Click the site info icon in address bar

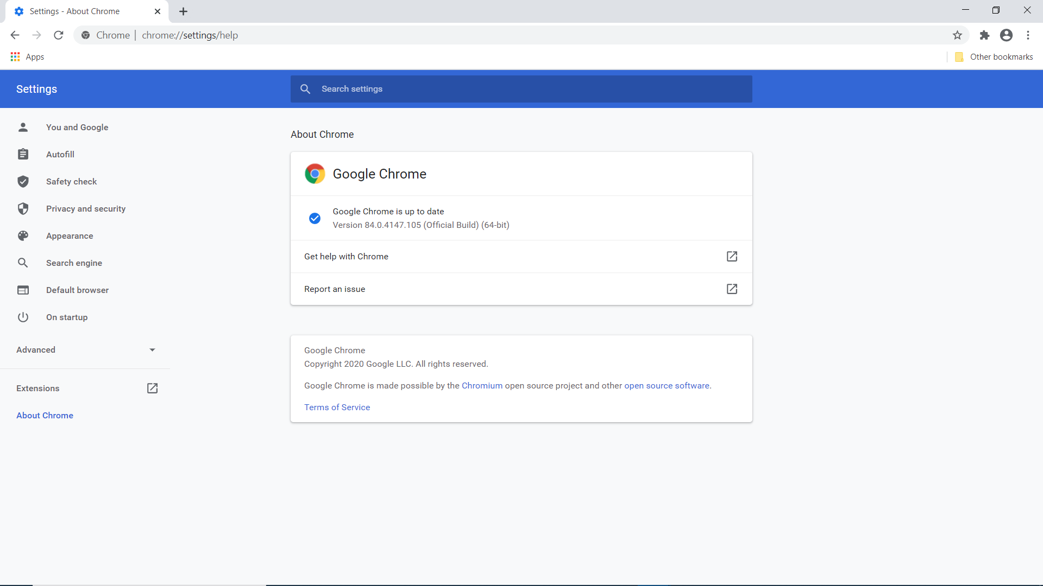pos(86,35)
